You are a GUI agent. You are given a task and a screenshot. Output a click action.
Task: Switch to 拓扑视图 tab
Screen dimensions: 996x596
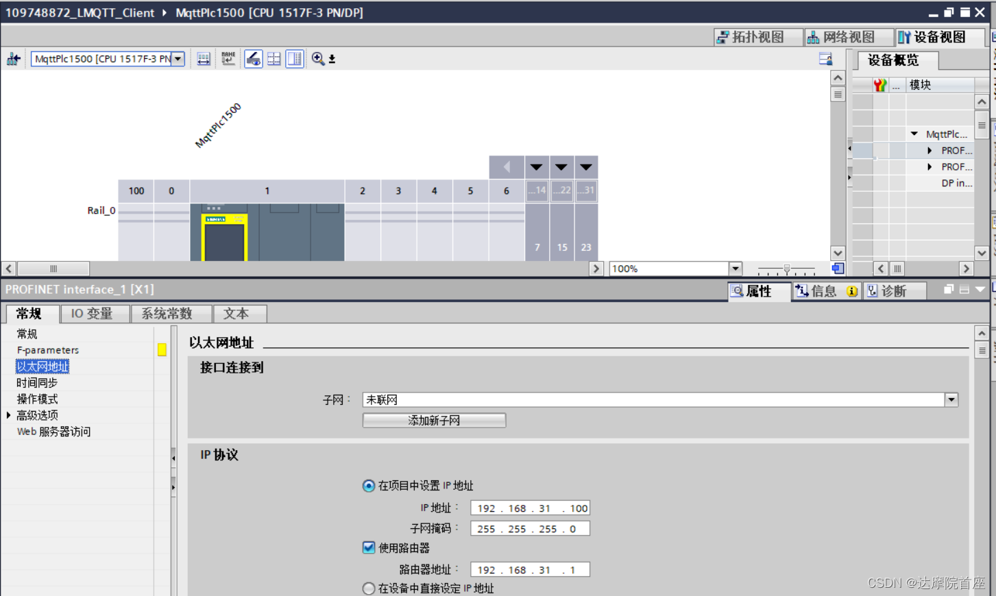[759, 37]
